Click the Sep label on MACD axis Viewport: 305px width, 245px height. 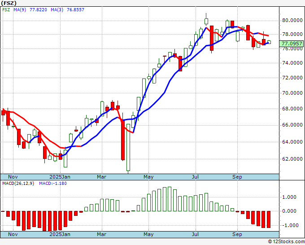pyautogui.click(x=237, y=234)
